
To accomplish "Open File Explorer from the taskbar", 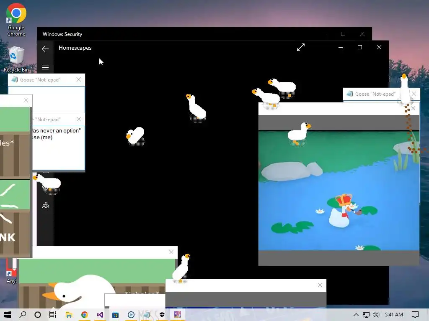I will pos(69,315).
